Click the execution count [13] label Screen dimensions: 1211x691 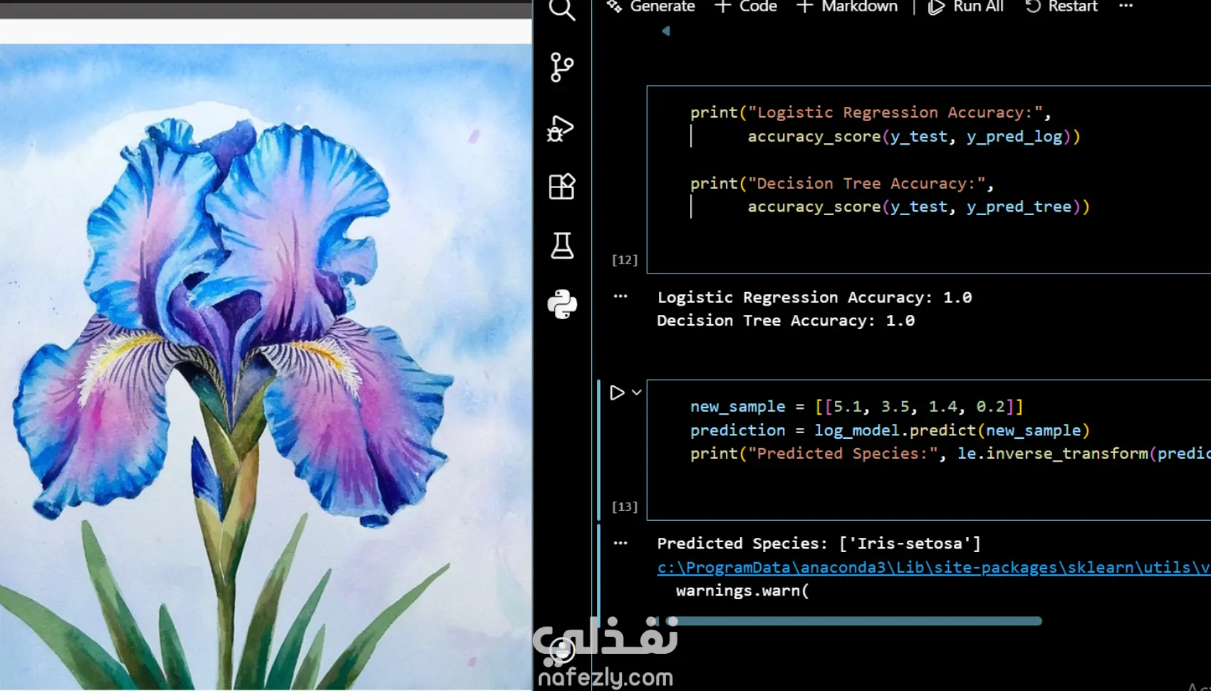coord(625,506)
